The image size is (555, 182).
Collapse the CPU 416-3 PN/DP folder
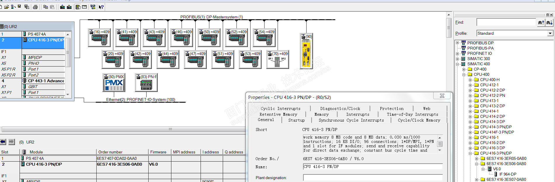(x=470, y=153)
